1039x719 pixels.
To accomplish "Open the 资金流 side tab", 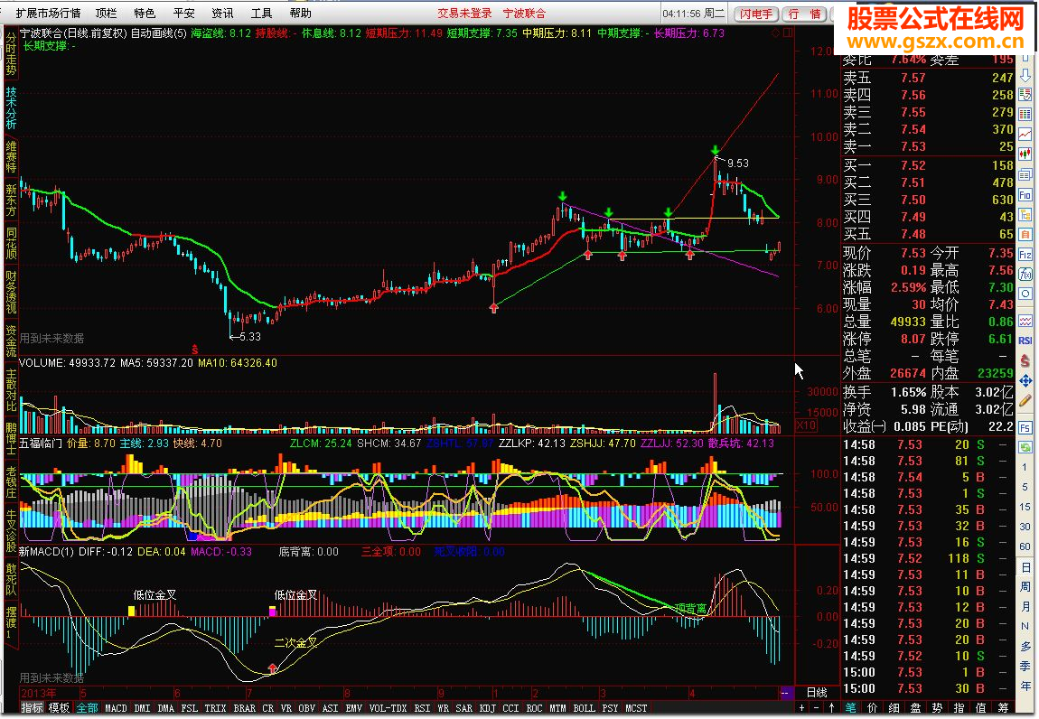I will pos(11,341).
